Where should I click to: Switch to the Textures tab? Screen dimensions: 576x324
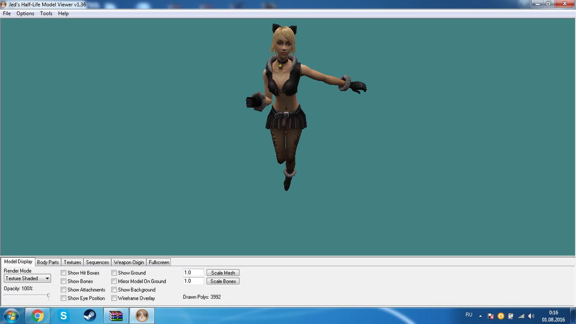(72, 262)
